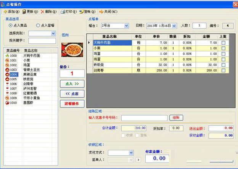The width and height of the screenshot is (238, 169).
Task: Check 上菜 box for second 鸡蛋 row
Action: coord(223,59)
